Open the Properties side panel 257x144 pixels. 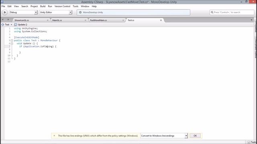(255, 26)
